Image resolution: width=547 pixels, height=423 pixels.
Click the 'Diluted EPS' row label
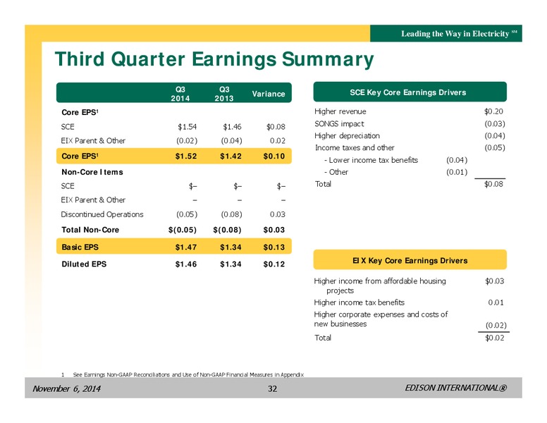pyautogui.click(x=84, y=264)
